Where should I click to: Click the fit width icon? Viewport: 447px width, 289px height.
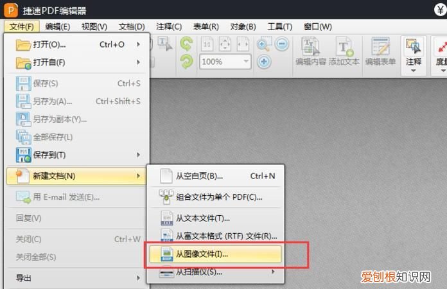point(243,44)
